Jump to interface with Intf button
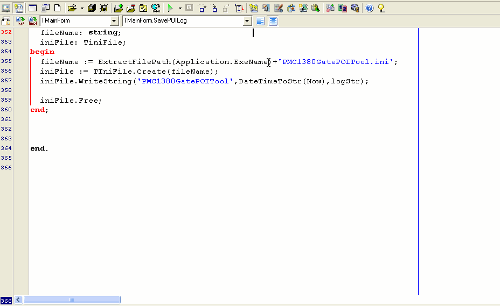Image resolution: width=500 pixels, height=306 pixels. (x=20, y=21)
